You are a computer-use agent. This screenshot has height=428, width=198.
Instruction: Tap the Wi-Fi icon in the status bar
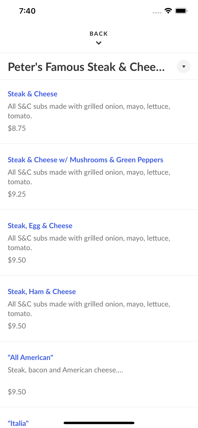(x=168, y=10)
